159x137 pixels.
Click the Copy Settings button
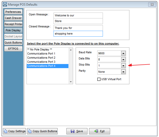(14, 131)
